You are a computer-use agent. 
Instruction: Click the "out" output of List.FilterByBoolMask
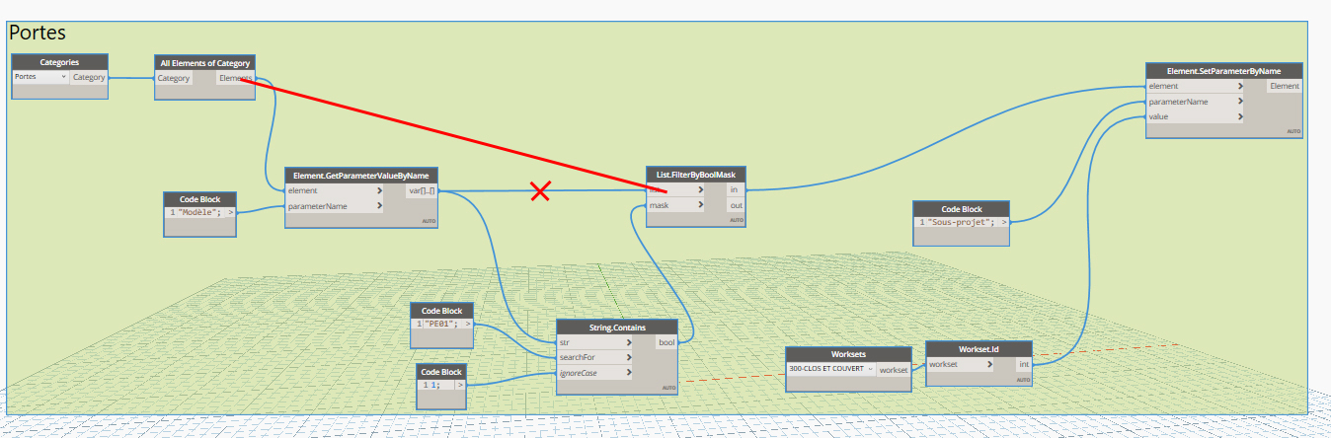pyautogui.click(x=736, y=205)
